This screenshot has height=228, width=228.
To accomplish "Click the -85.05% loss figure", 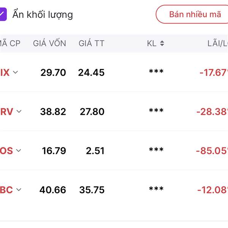I will click(x=212, y=151).
